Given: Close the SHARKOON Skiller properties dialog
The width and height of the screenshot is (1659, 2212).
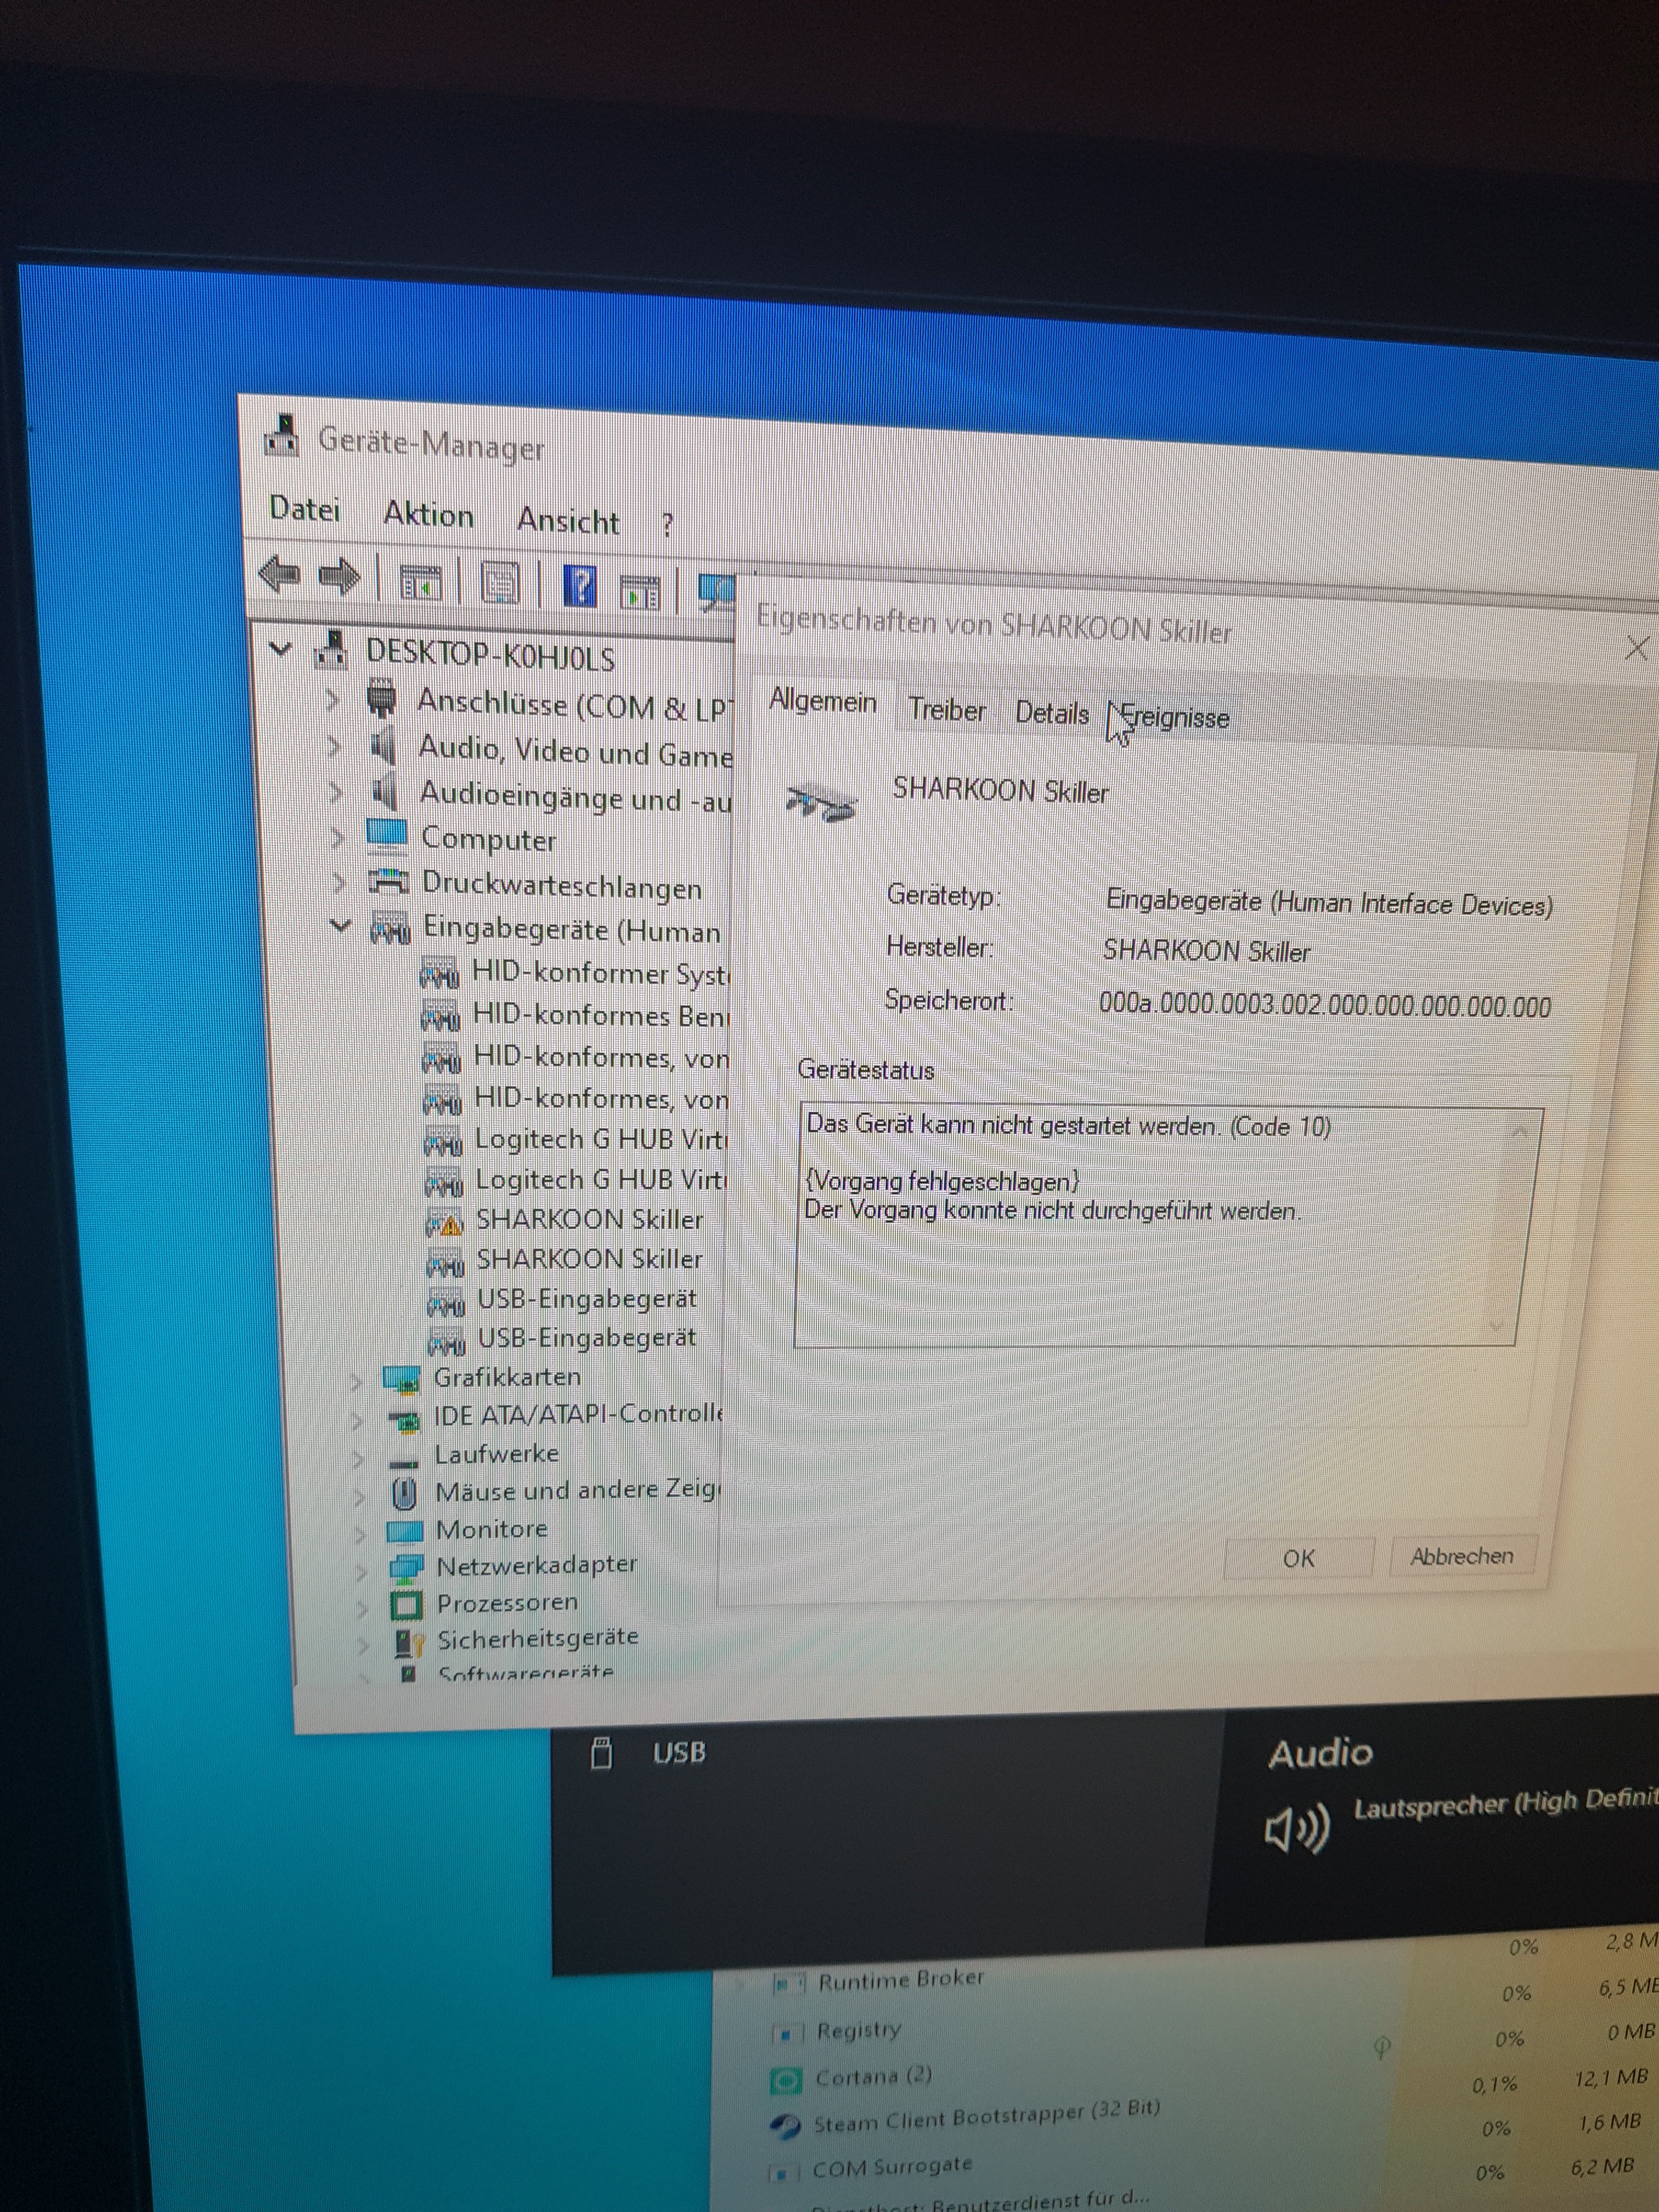Looking at the screenshot, I should 1636,649.
